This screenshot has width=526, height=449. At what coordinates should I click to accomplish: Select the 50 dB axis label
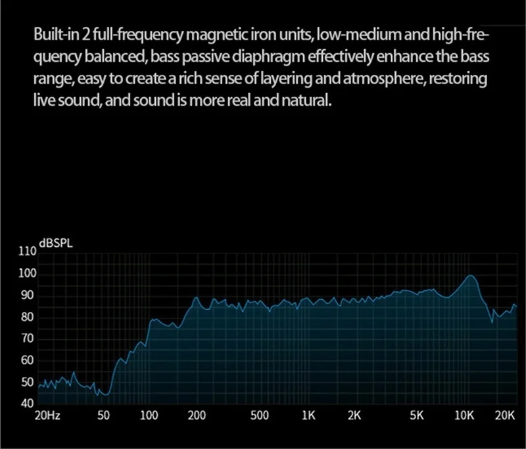pyautogui.click(x=28, y=382)
